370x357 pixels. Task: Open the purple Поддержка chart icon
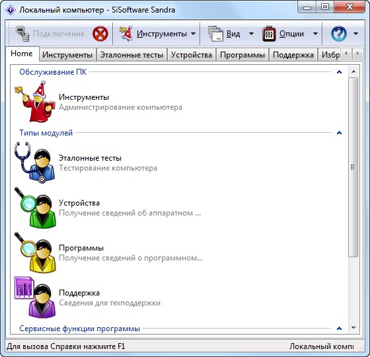35,297
